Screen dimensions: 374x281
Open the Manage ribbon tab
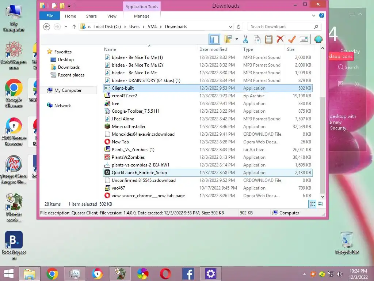click(142, 16)
